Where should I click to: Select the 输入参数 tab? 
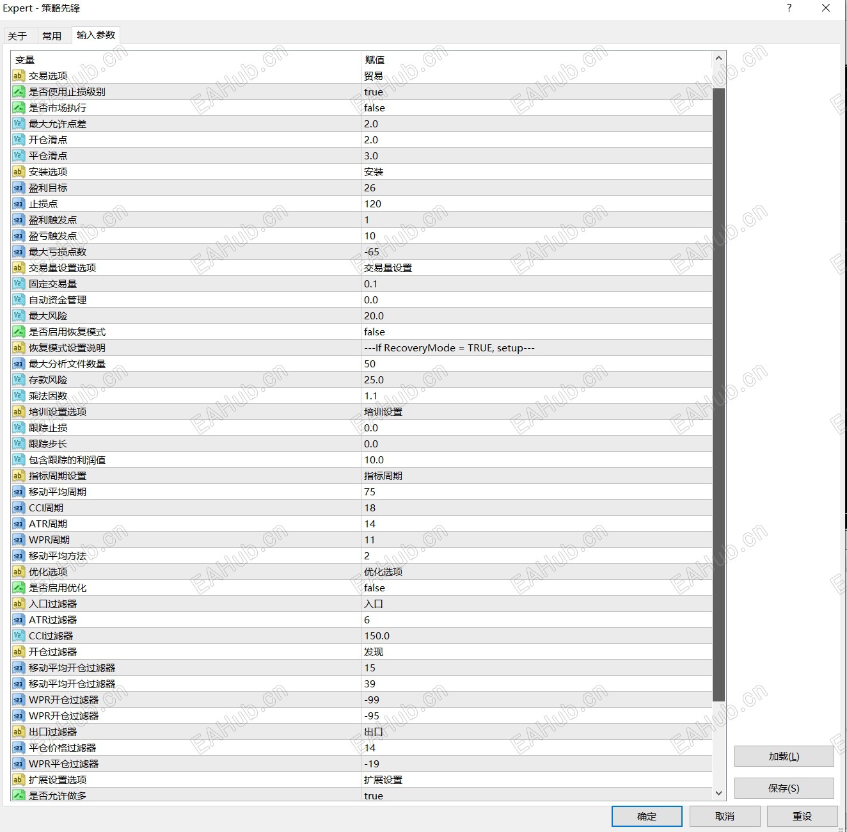tap(96, 35)
